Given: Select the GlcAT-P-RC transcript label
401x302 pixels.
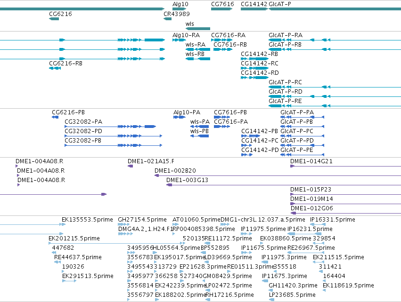Looking at the screenshot, I should coord(285,82).
